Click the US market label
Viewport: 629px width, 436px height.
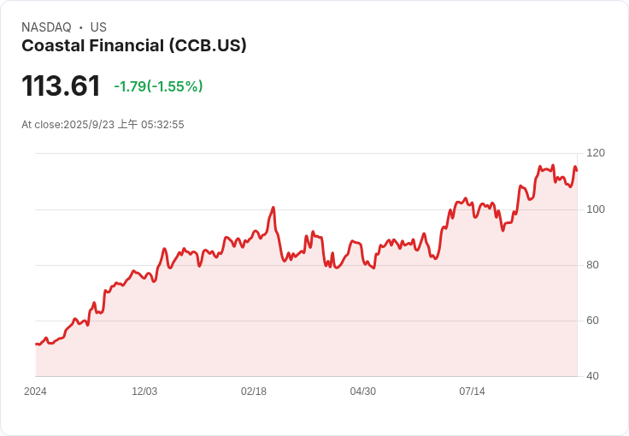tap(98, 27)
